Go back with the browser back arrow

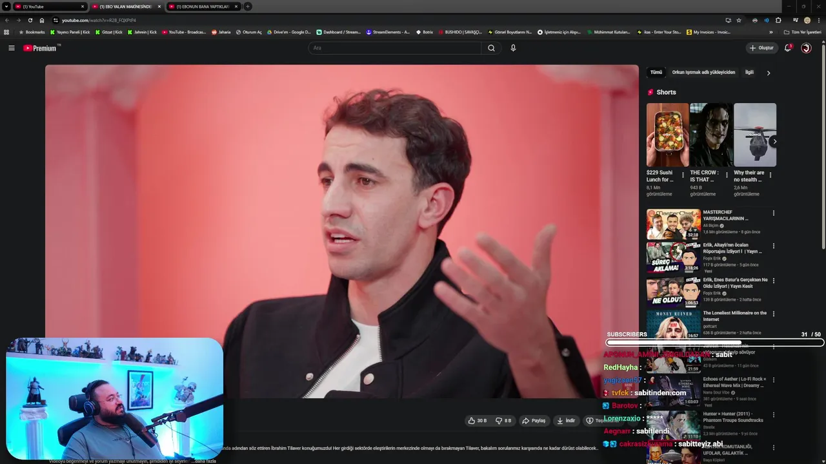[7, 20]
